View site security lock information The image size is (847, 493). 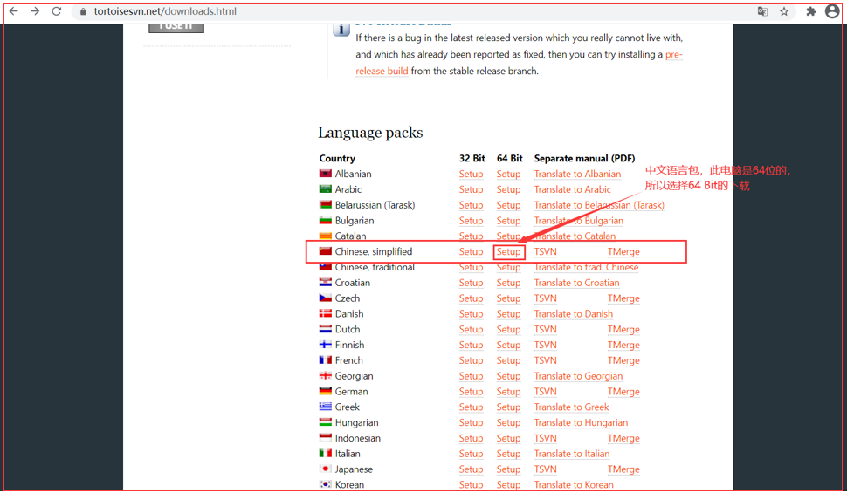(83, 11)
